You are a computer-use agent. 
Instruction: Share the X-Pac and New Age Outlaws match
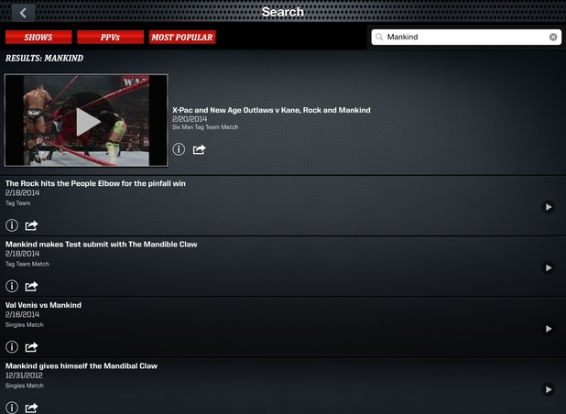click(x=199, y=149)
